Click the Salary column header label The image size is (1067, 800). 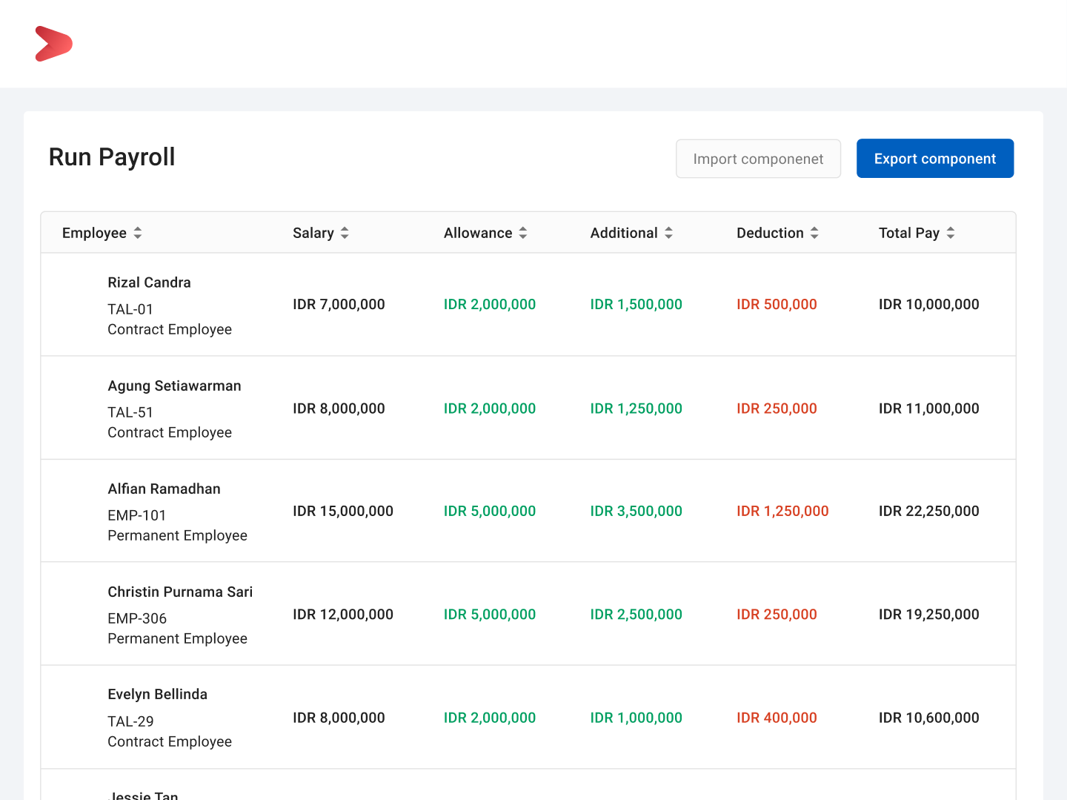tap(313, 233)
